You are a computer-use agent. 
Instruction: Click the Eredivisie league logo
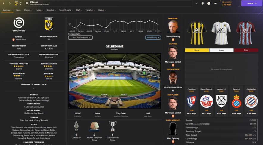click(x=19, y=25)
